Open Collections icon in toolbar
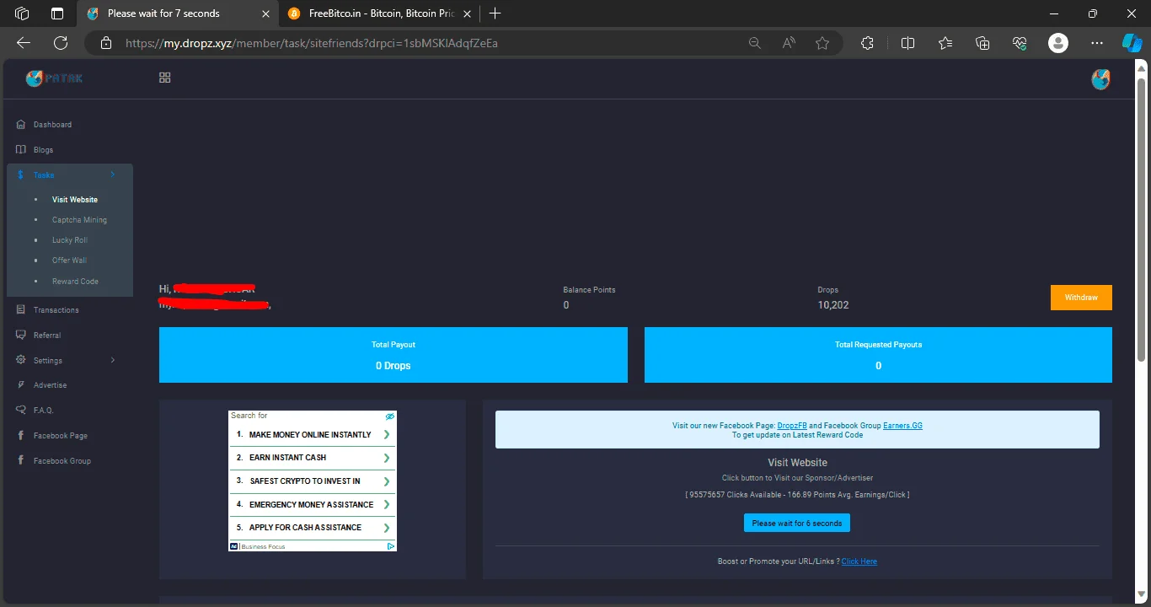The height and width of the screenshot is (607, 1151). (x=982, y=43)
